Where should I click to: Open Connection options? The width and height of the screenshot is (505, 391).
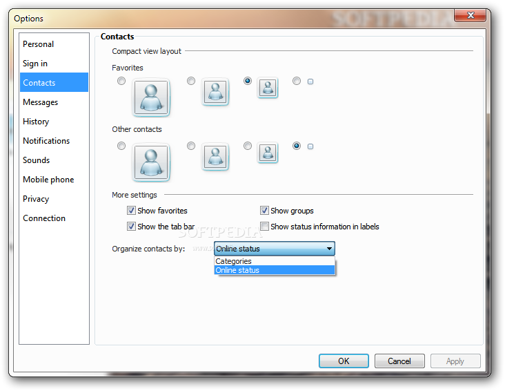(54, 218)
